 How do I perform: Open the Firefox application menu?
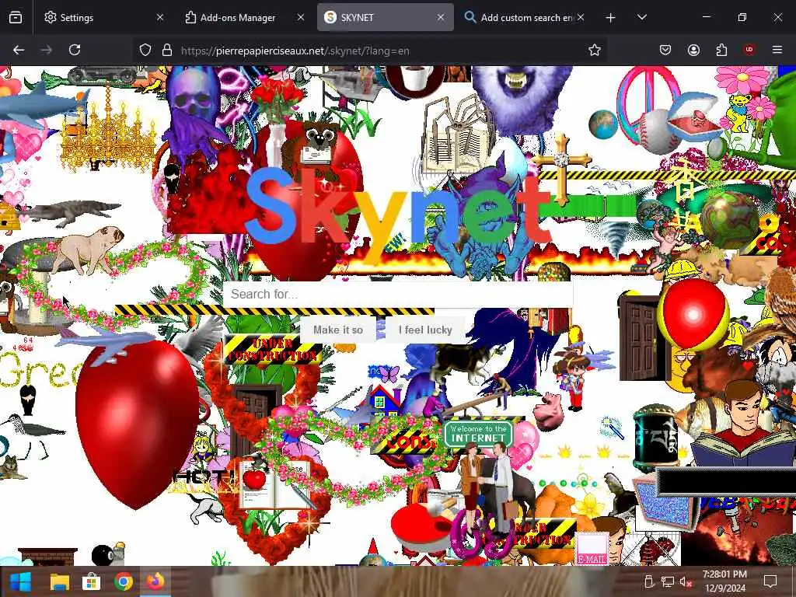pos(777,50)
